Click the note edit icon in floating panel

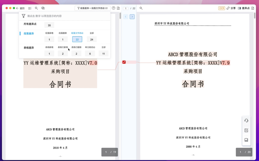point(246,130)
